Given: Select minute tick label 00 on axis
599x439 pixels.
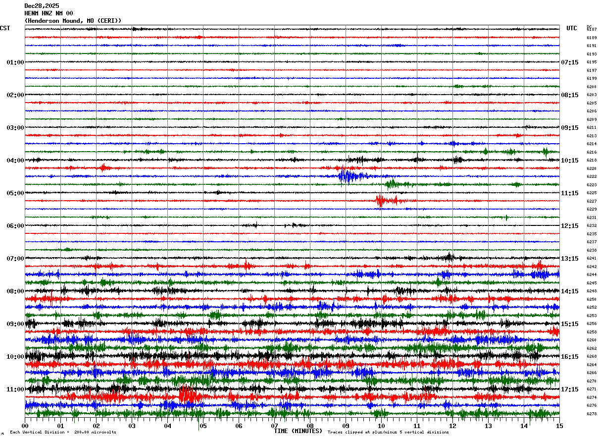Looking at the screenshot, I should click(x=25, y=426).
